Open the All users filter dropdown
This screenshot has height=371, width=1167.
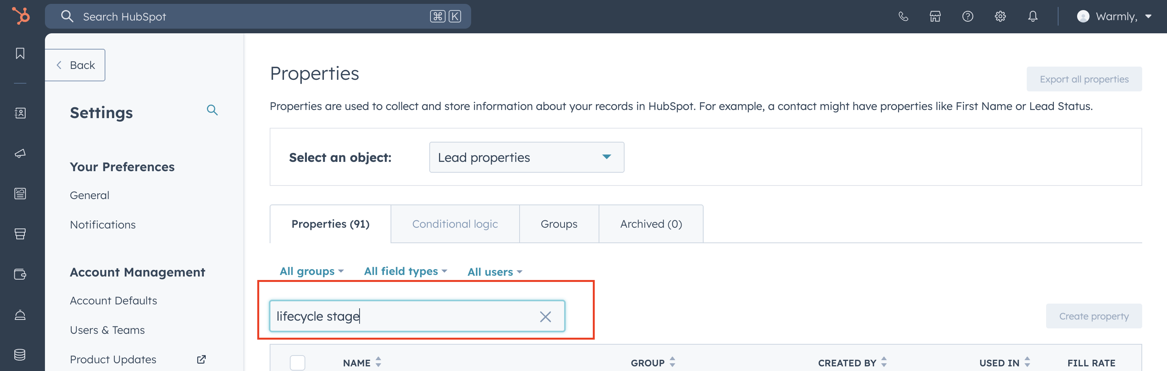pos(494,272)
